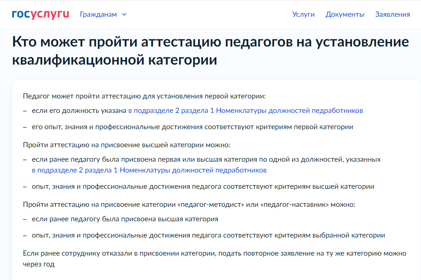
Task: Click the line 'Пройти аттестацию на присвоение высшей категории можно'
Action: click(127, 145)
